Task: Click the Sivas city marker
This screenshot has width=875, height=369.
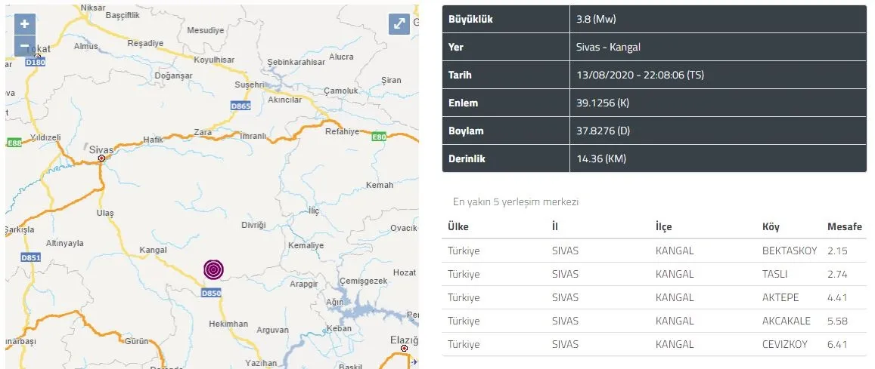Action: (101, 159)
